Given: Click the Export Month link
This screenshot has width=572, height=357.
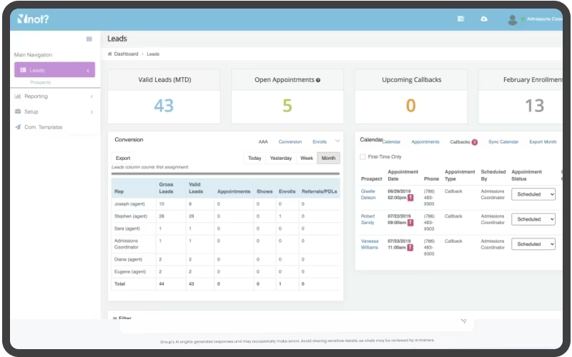Looking at the screenshot, I should click(x=543, y=141).
